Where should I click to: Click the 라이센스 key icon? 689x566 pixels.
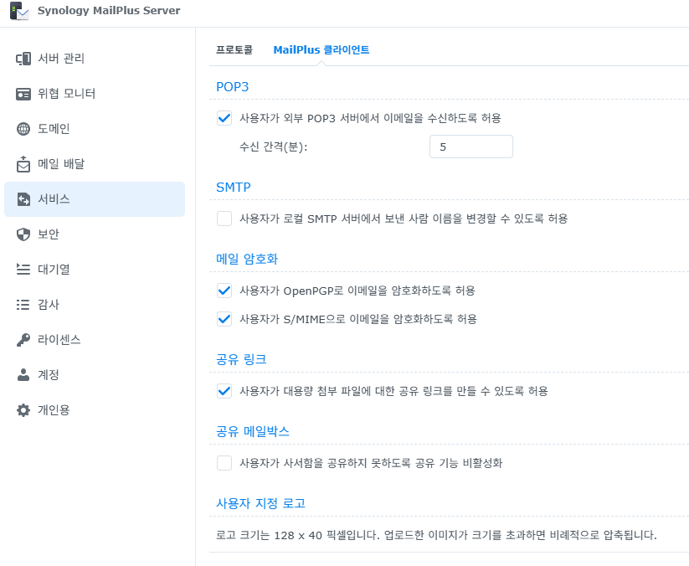(x=23, y=340)
